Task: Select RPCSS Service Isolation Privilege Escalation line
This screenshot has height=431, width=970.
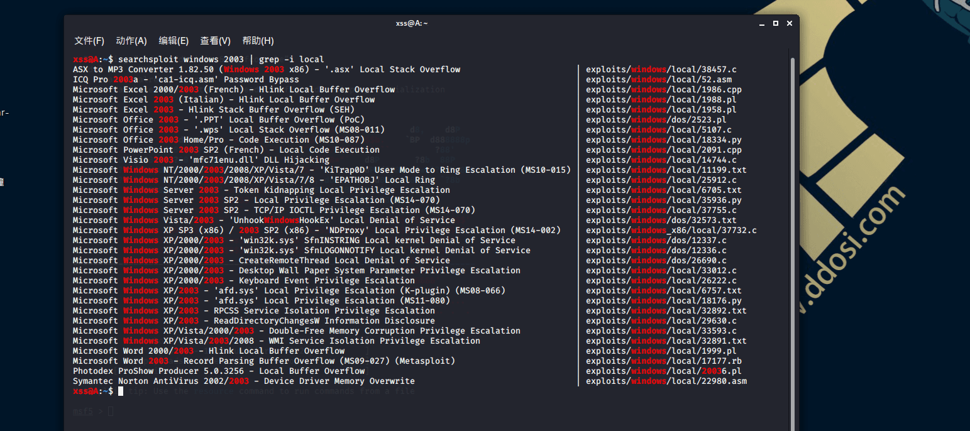Action: click(254, 311)
